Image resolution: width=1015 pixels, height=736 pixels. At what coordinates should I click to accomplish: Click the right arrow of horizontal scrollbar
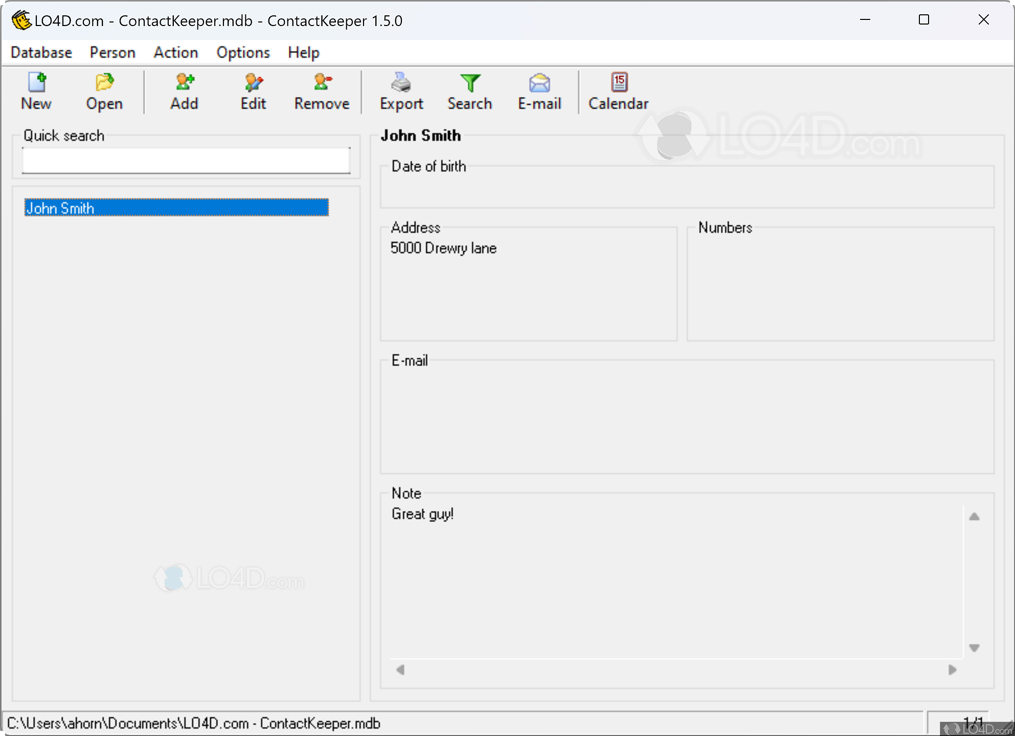click(953, 670)
